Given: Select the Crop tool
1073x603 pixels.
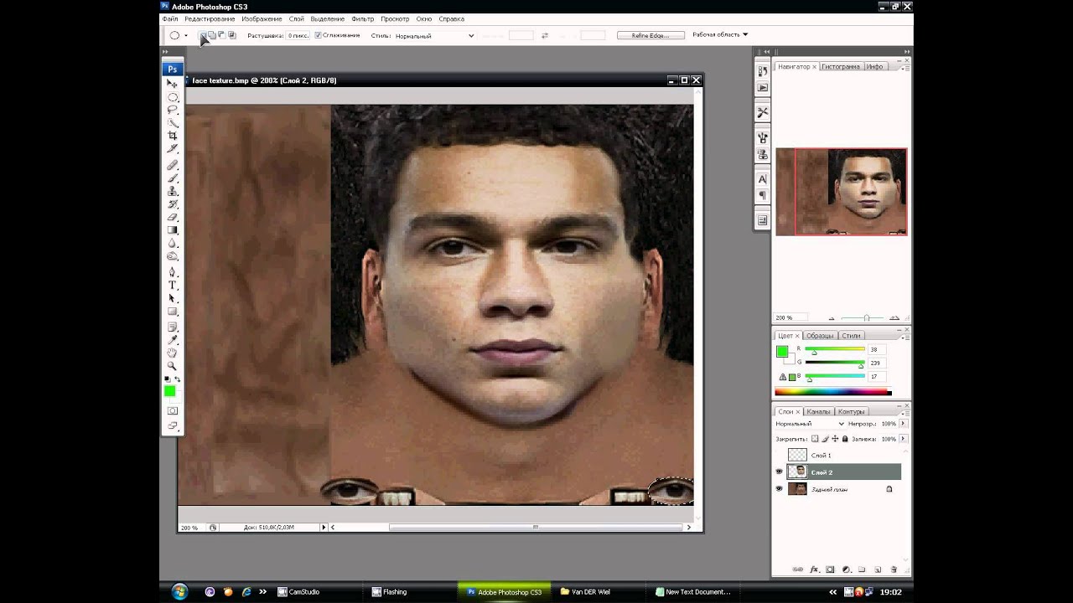Looking at the screenshot, I should pos(173,136).
